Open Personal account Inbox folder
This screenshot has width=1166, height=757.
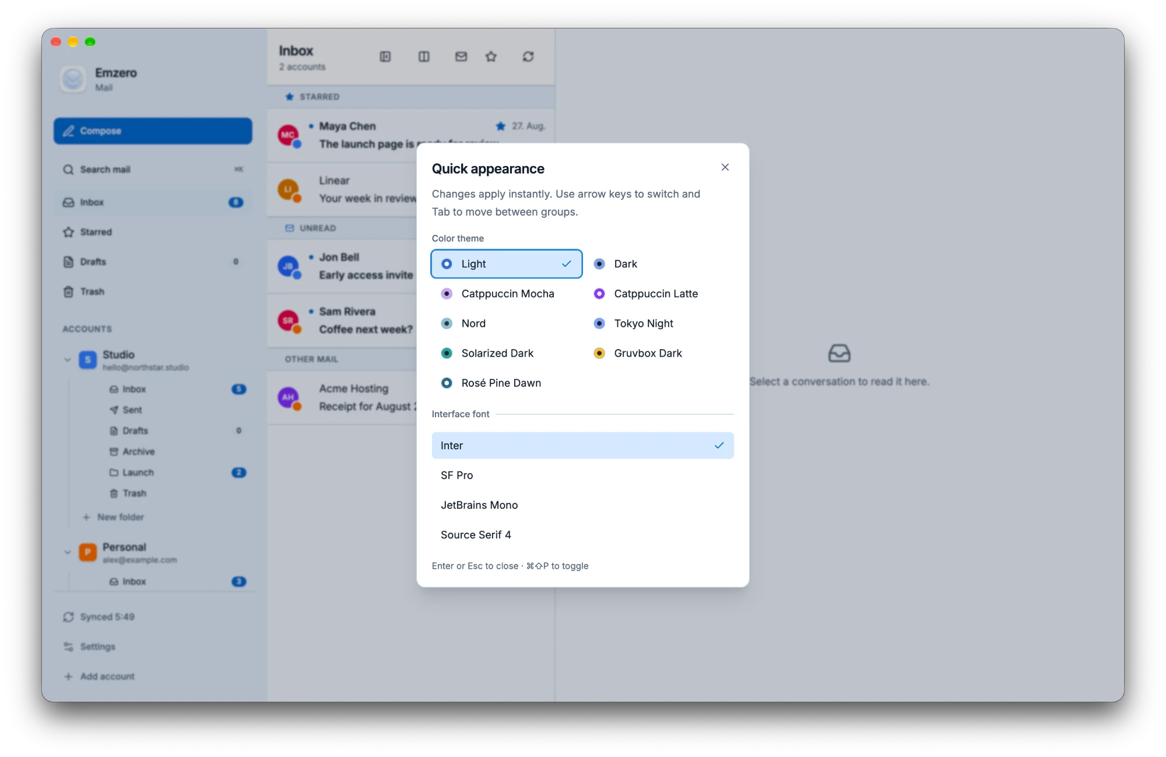tap(177, 582)
